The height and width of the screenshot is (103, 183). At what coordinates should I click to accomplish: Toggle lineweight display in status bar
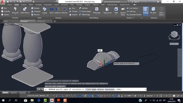[x=86, y=96]
